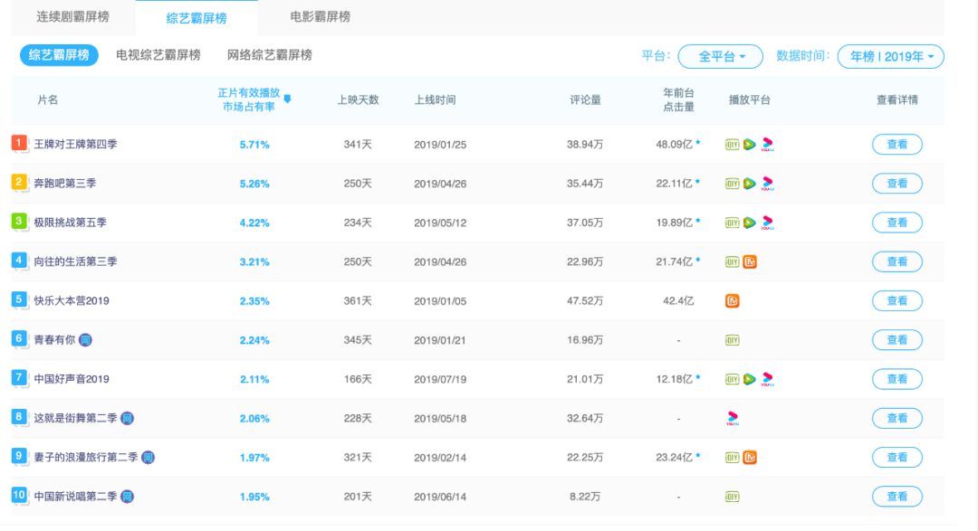Click the Mango TV icon for 快乐大本营2019

733,301
